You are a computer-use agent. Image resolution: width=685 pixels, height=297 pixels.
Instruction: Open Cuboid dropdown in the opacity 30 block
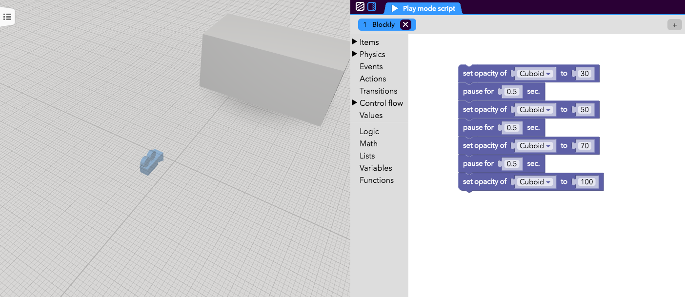(x=535, y=74)
